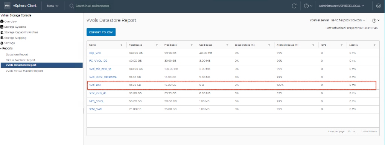Screen dimensions: 385x145
Task: Sort by the Used Space column header
Action: click(206, 45)
